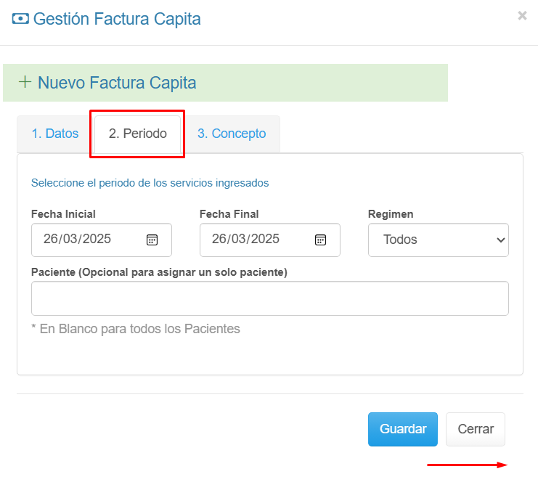Image resolution: width=538 pixels, height=490 pixels.
Task: Click the Gestión Factura Capita title text
Action: click(117, 19)
